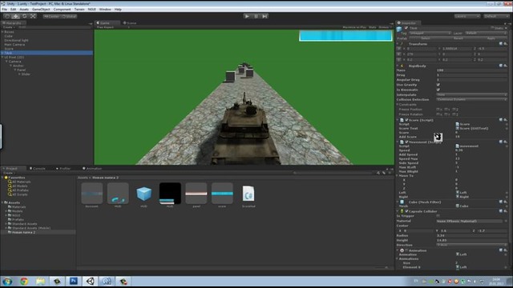Screen dimensions: 513x288
Task: Toggle Freeze Rotation Z checkbox
Action: (x=454, y=114)
